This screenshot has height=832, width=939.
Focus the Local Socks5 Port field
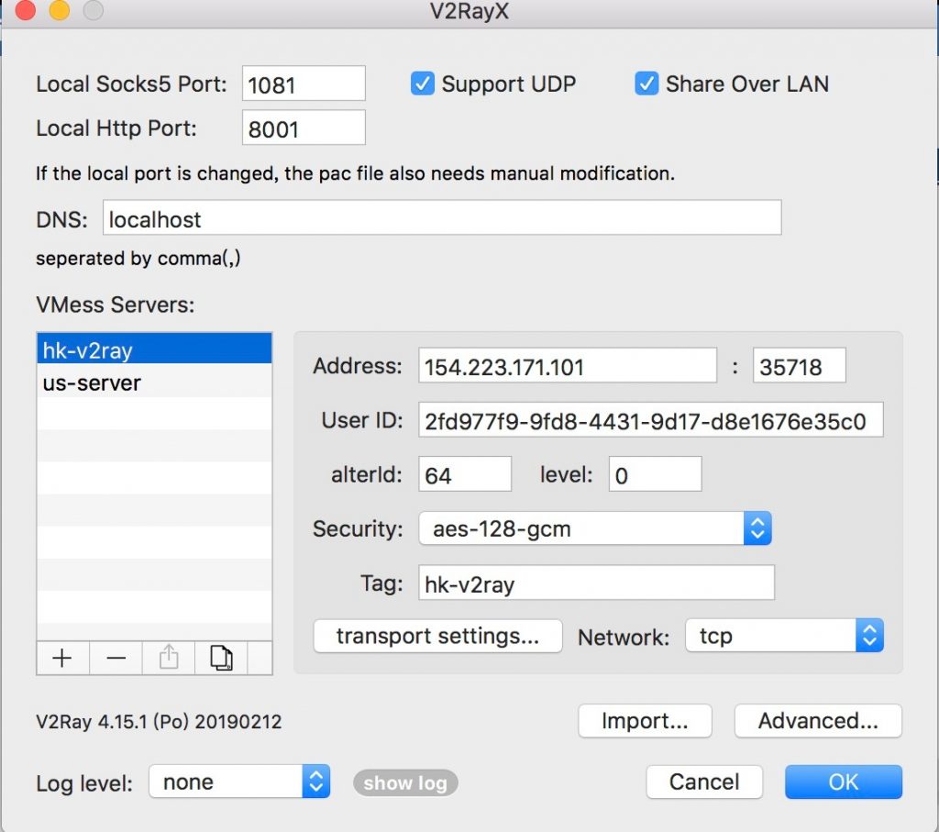[x=304, y=83]
